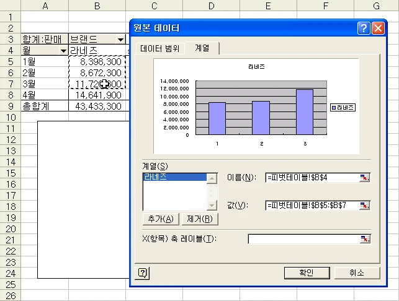Select cell containing 8,398,300
Viewport: 399px width, 301px height.
97,61
